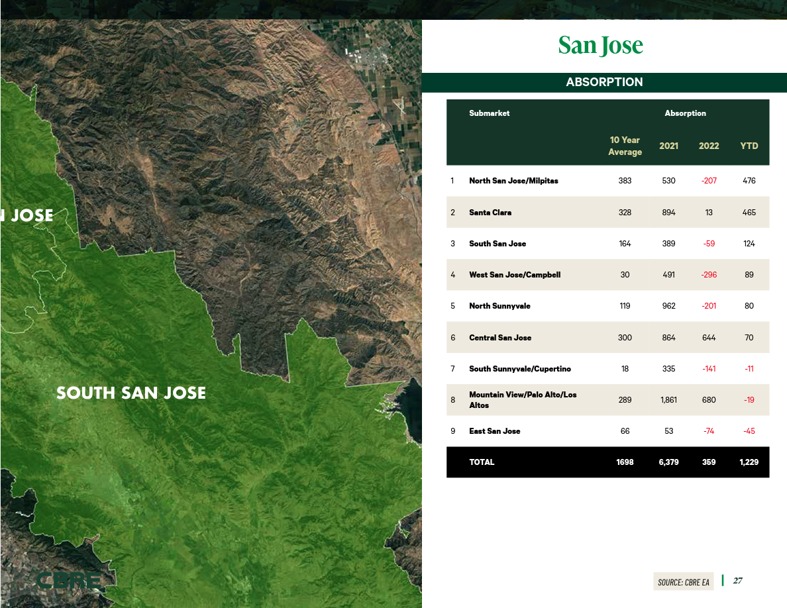Select the Absorption group header
This screenshot has height=608, width=787.
tap(685, 113)
